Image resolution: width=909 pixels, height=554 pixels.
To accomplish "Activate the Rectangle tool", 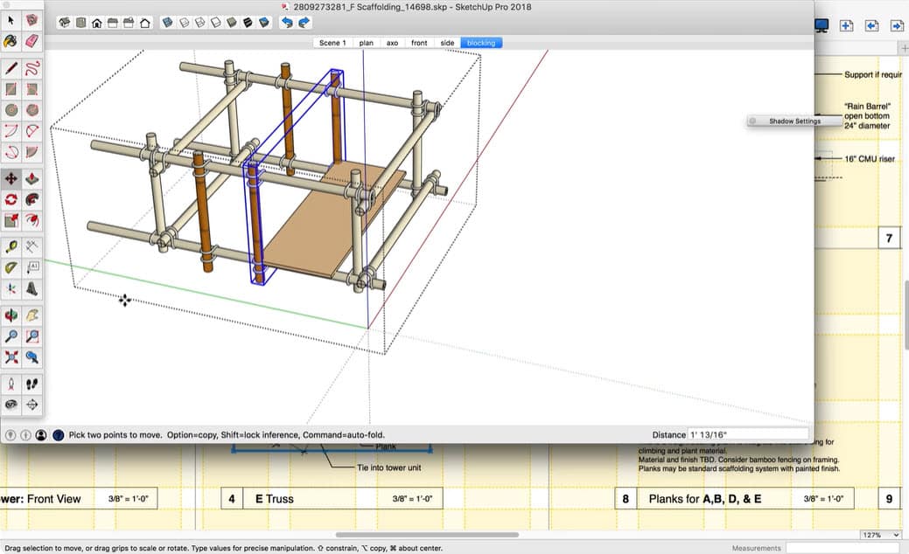I will (x=11, y=89).
